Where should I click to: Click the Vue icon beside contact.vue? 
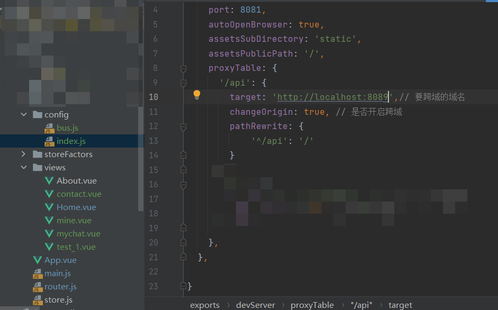(49, 194)
